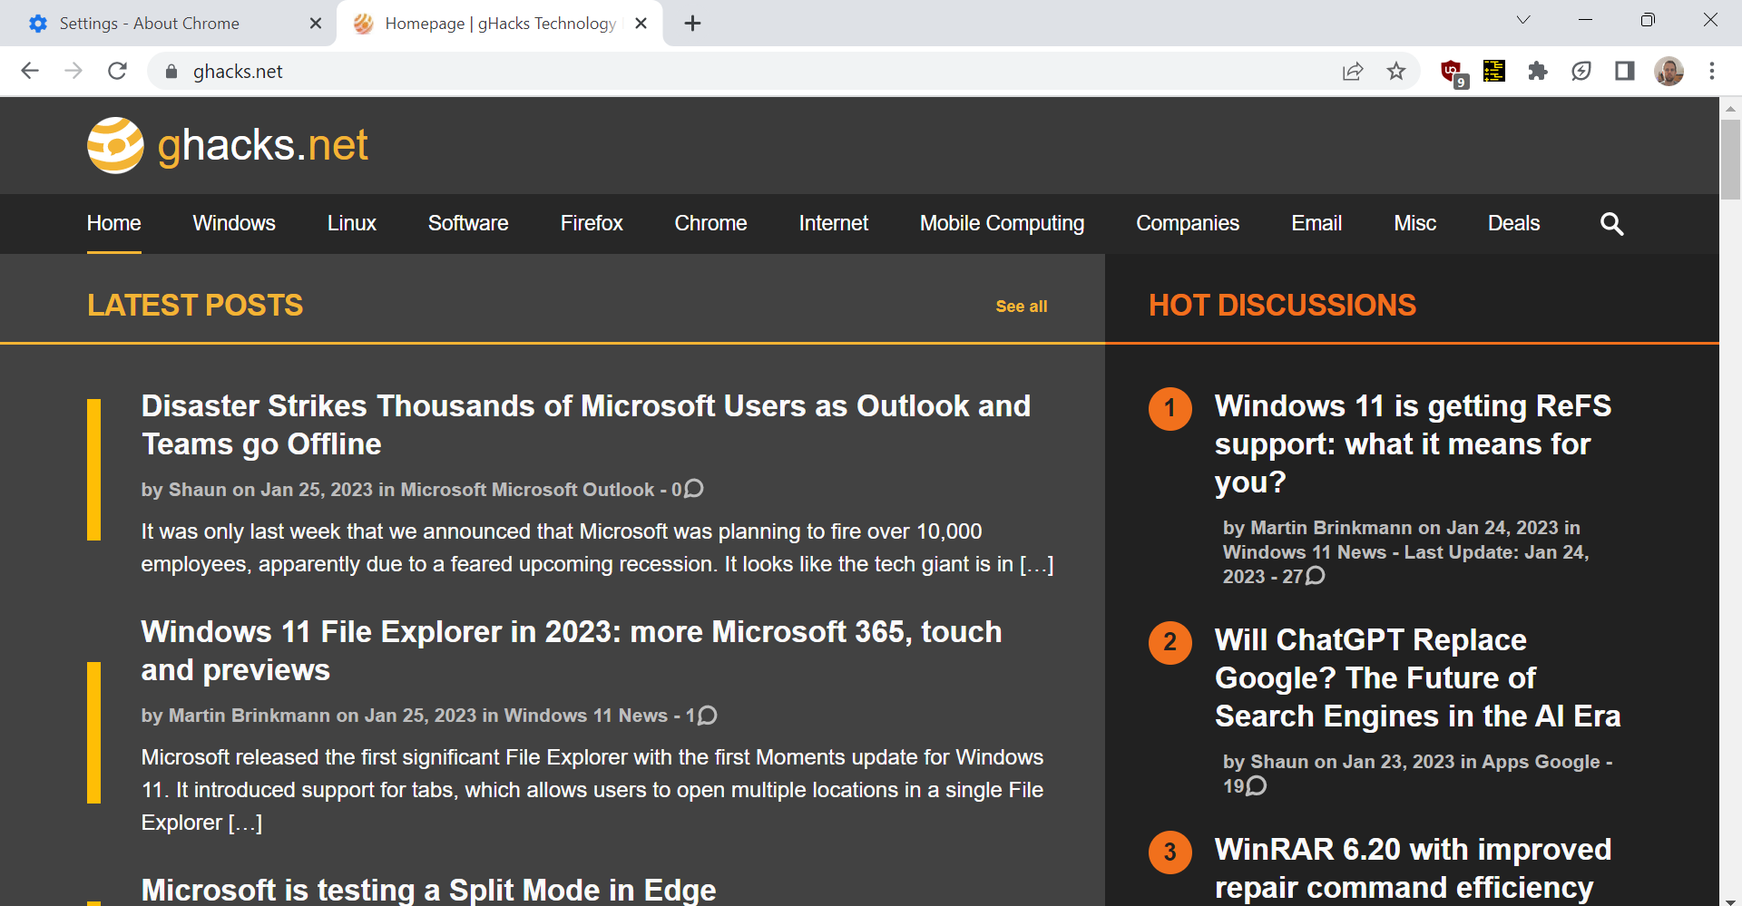Open the Companies category

1188,223
